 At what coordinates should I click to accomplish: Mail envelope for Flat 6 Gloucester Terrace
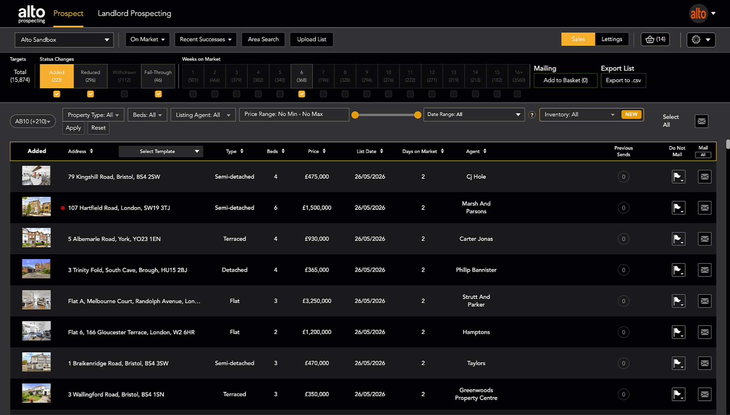pos(705,332)
